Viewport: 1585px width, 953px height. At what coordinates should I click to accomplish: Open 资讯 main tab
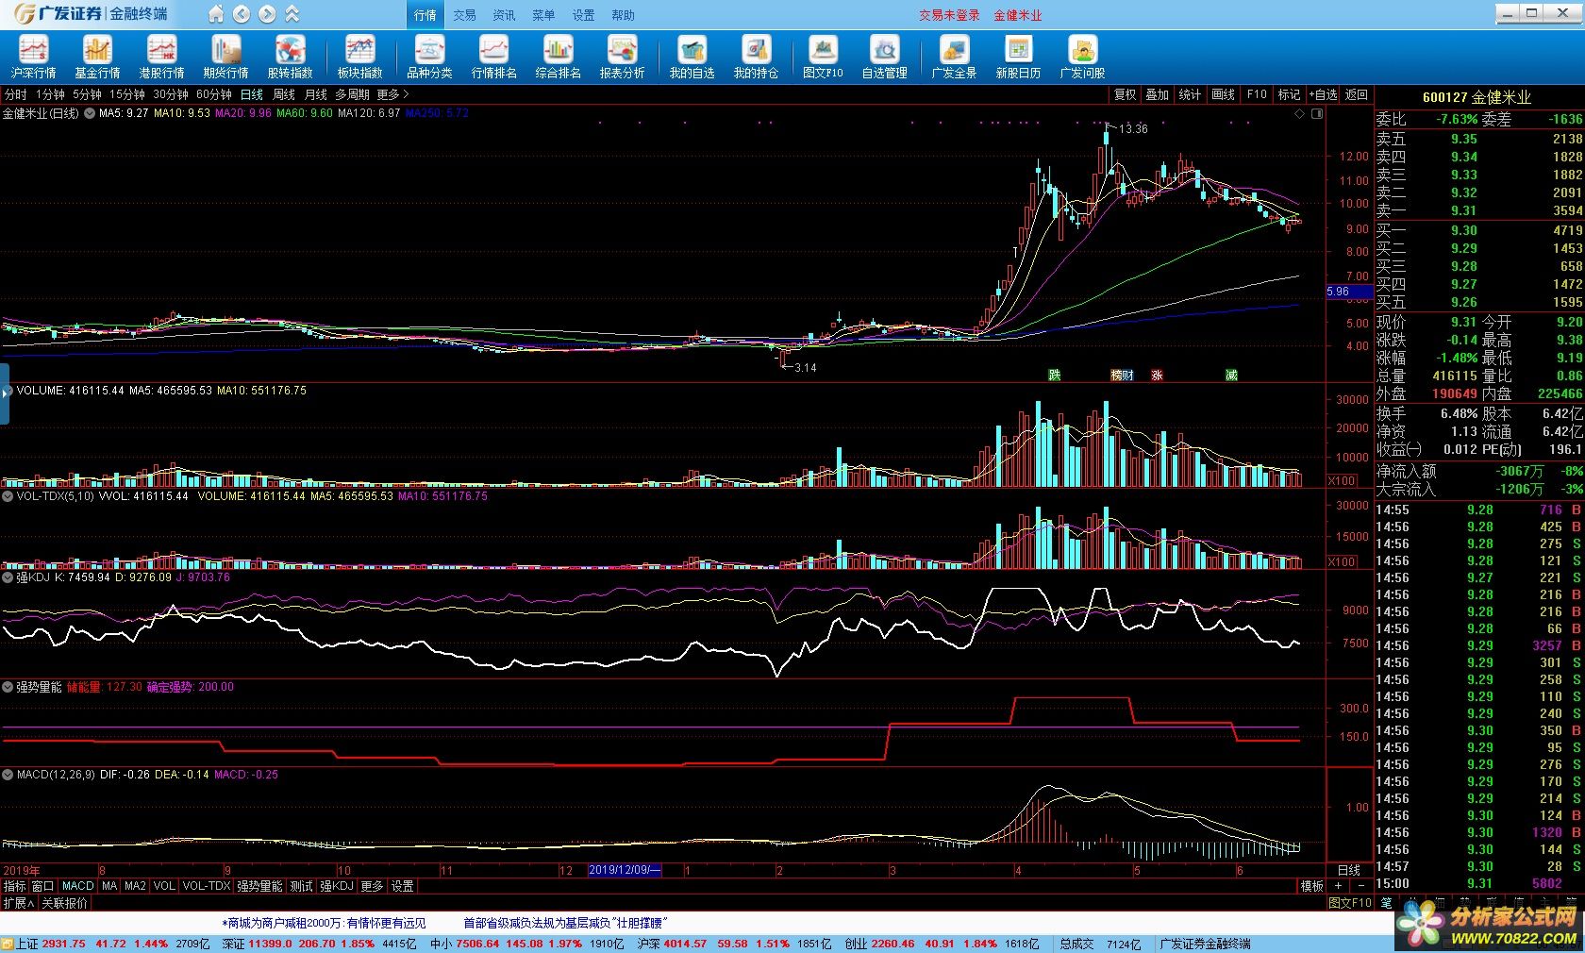[x=504, y=15]
